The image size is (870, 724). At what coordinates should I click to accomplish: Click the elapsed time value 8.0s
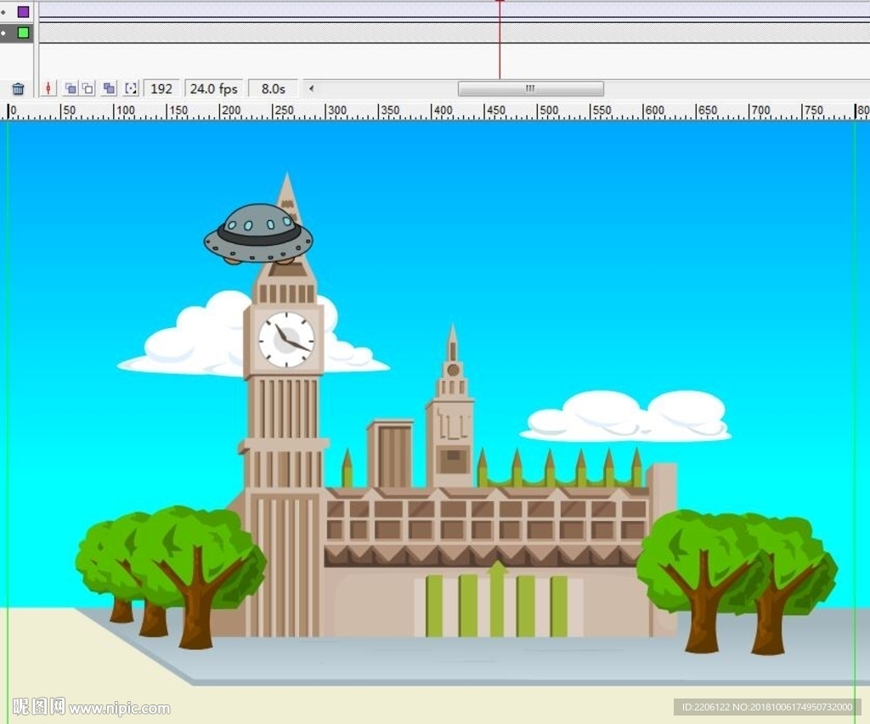(273, 88)
